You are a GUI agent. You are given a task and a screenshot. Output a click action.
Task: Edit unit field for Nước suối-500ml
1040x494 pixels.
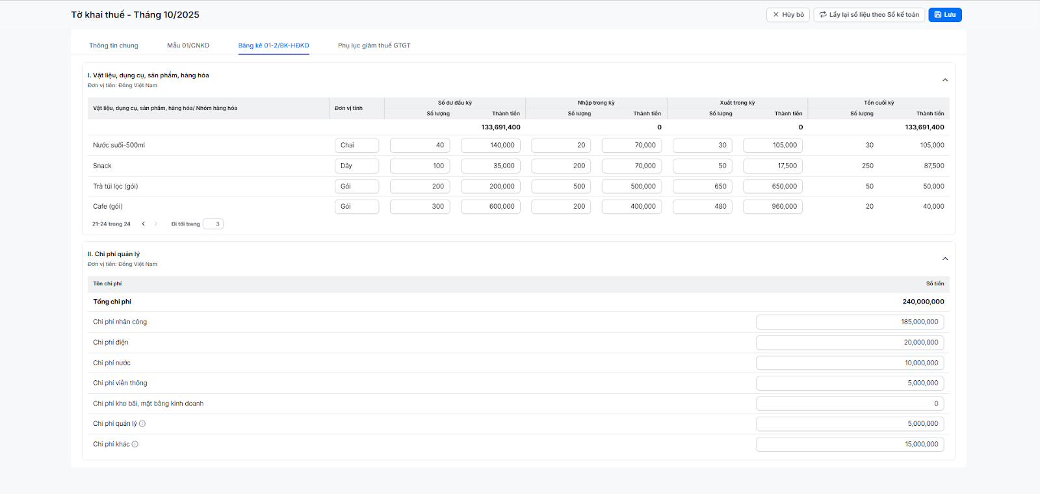click(x=356, y=146)
